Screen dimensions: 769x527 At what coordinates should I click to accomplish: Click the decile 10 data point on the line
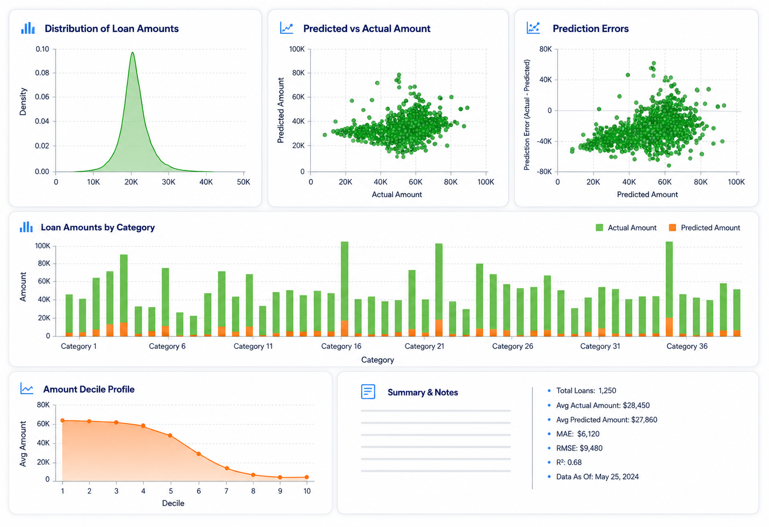pos(307,477)
